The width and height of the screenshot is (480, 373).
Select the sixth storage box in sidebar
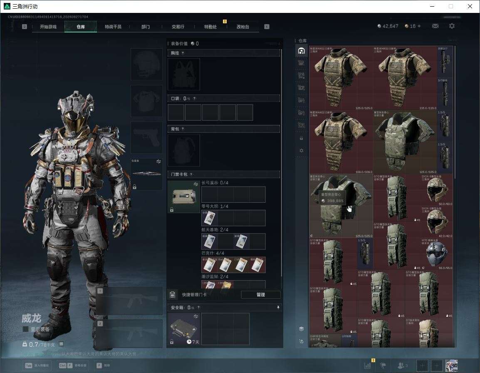(301, 113)
